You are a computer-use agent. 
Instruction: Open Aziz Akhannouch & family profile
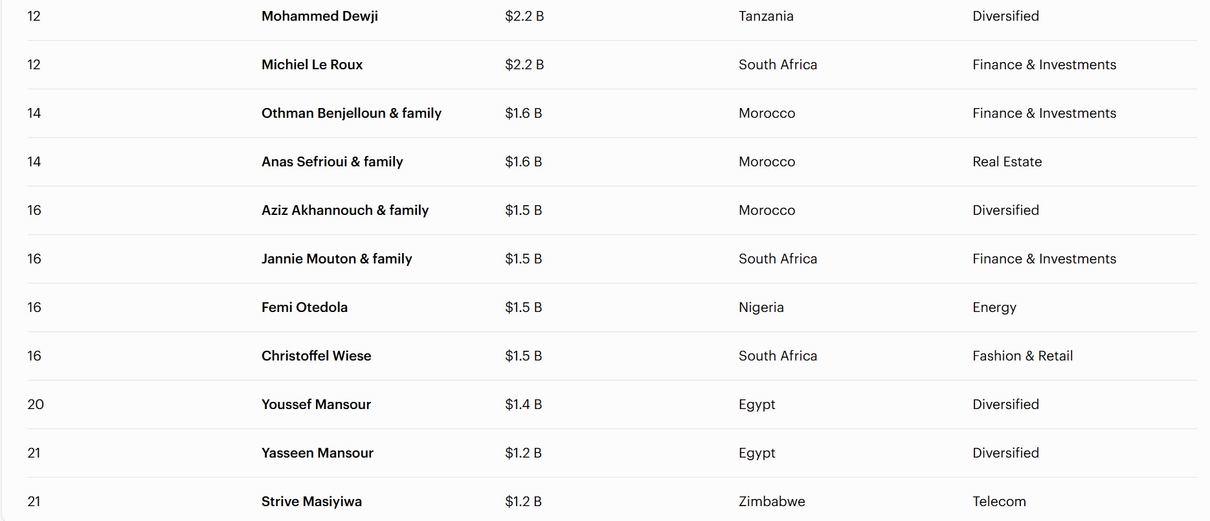(x=345, y=210)
